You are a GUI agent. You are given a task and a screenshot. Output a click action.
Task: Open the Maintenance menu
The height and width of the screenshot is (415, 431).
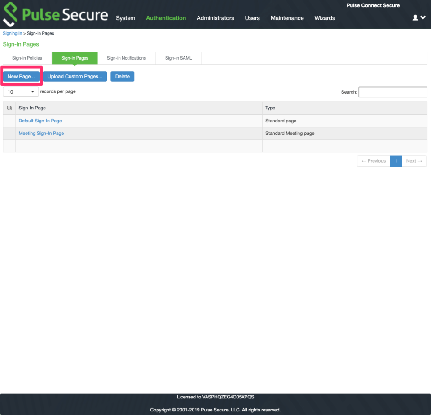(287, 18)
